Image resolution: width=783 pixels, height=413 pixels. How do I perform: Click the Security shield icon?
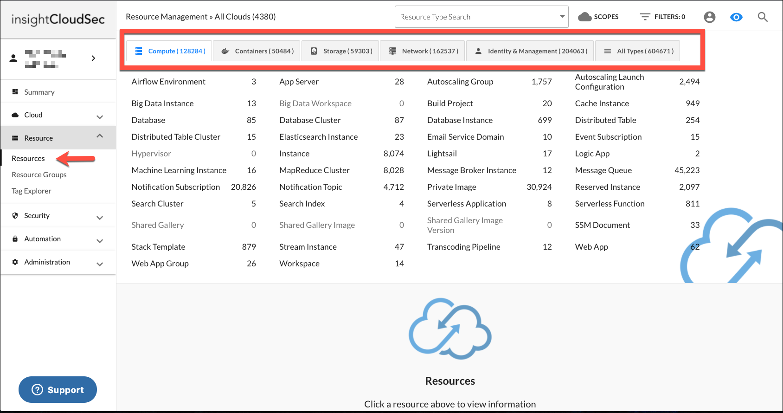(x=15, y=215)
